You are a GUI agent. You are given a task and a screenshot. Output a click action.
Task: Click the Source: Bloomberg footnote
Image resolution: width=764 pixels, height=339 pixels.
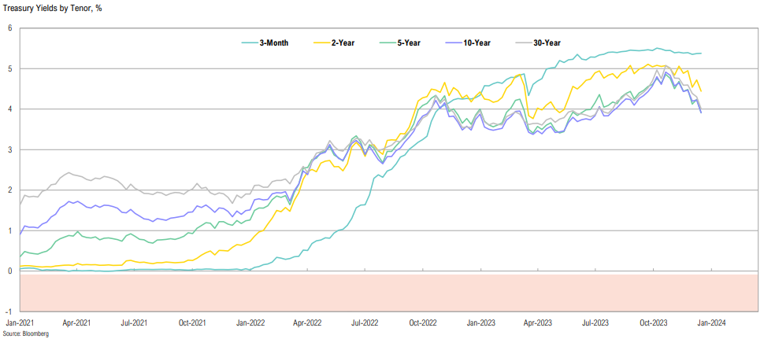25,333
